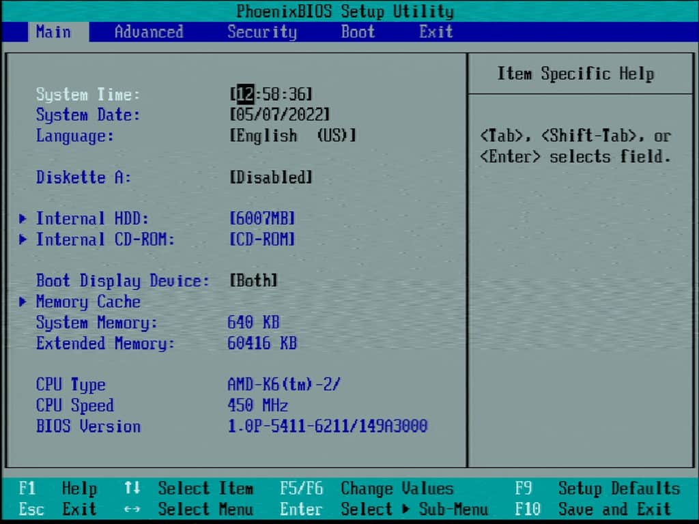The image size is (699, 524).
Task: Select the System Time label
Action: [x=88, y=94]
